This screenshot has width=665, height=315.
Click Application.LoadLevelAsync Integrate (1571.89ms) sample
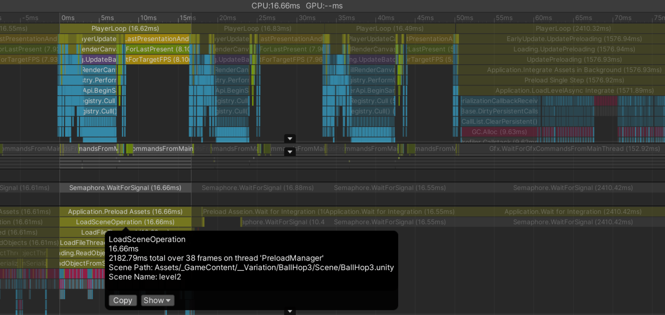(574, 91)
